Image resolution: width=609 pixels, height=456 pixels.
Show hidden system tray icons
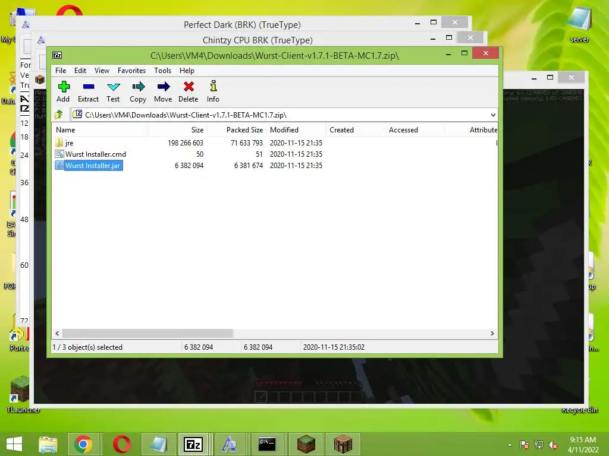tap(510, 445)
